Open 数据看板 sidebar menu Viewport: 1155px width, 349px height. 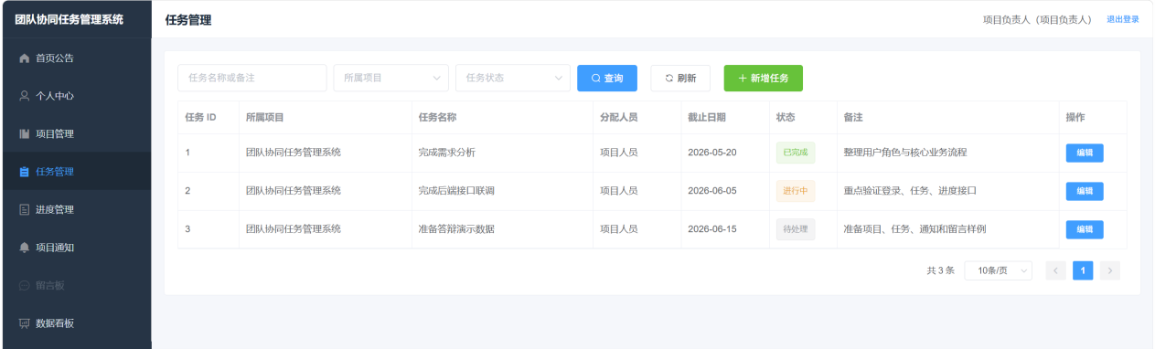pyautogui.click(x=76, y=323)
